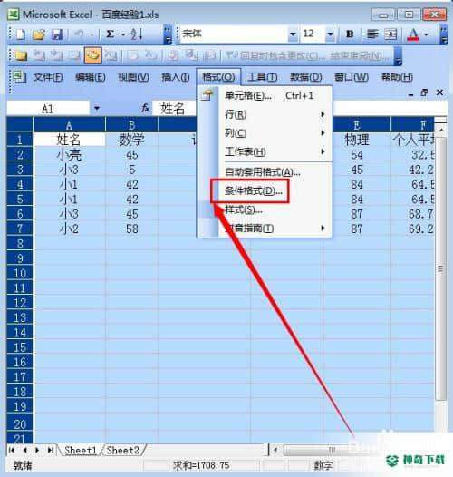The image size is (453, 477).
Task: Toggle Bold formatting button
Action: [350, 34]
